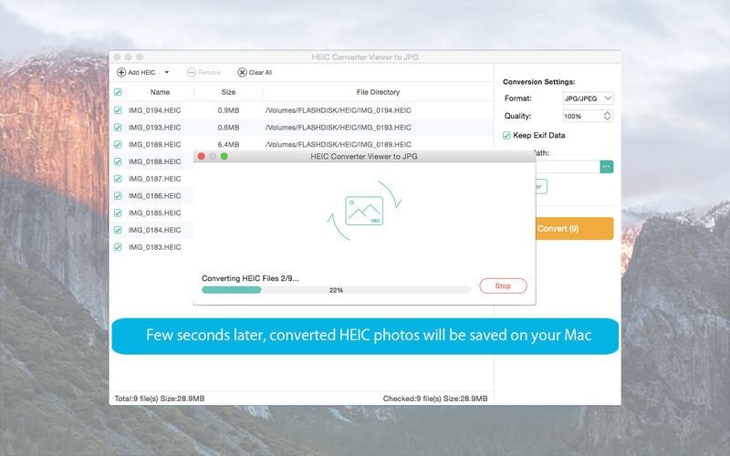Disable the Keep Exif Data checkbox

click(507, 135)
